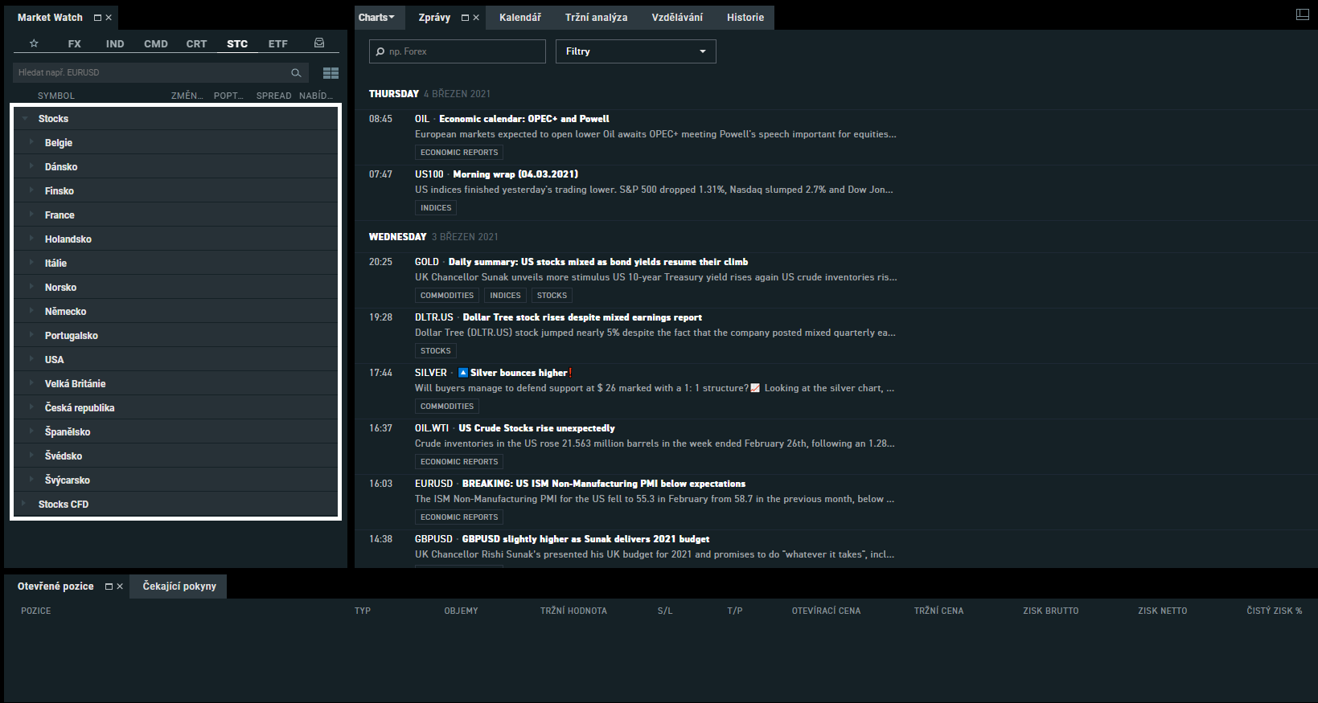Open the favorites star tab in Market Watch

[x=34, y=43]
